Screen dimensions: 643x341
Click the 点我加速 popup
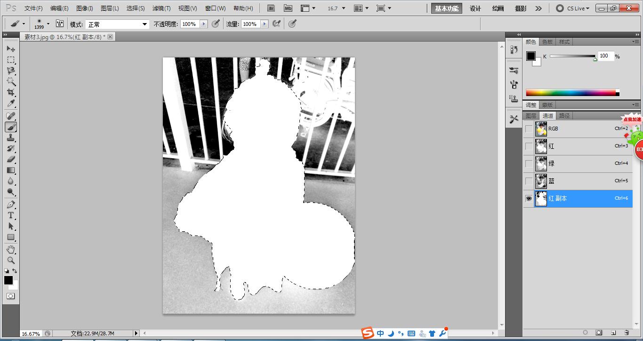coord(633,119)
